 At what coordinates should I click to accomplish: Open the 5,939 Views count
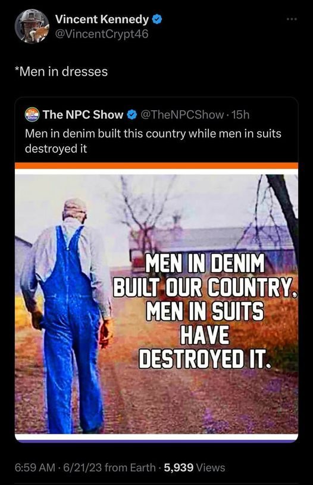(195, 467)
